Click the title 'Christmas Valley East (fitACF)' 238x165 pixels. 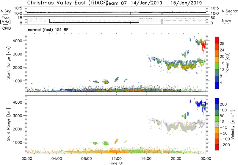click(x=68, y=3)
